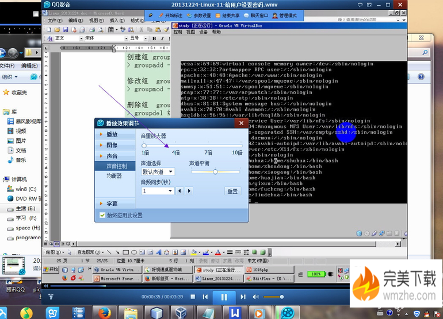
Task: Click the New document icon in Word
Action: point(49,29)
